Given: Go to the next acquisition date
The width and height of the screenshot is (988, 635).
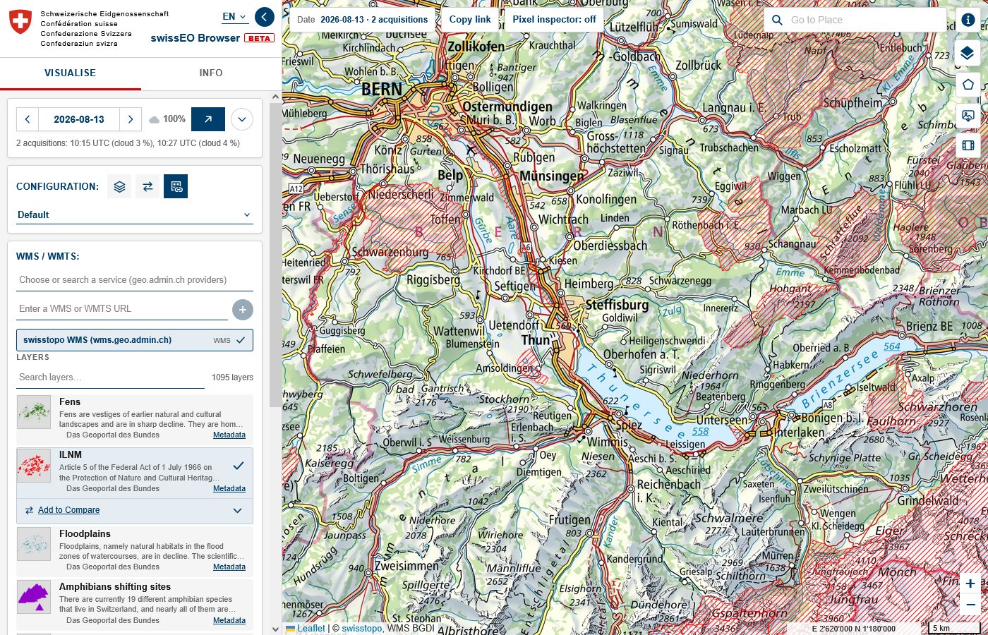Looking at the screenshot, I should pyautogui.click(x=130, y=119).
